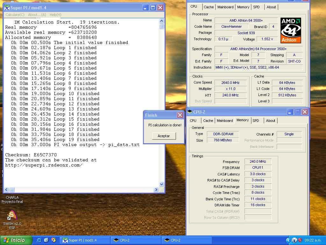Image resolution: width=326 pixels, height=245 pixels.
Task: Click the Super PI vertical scrollbar thumb
Action: (161, 26)
